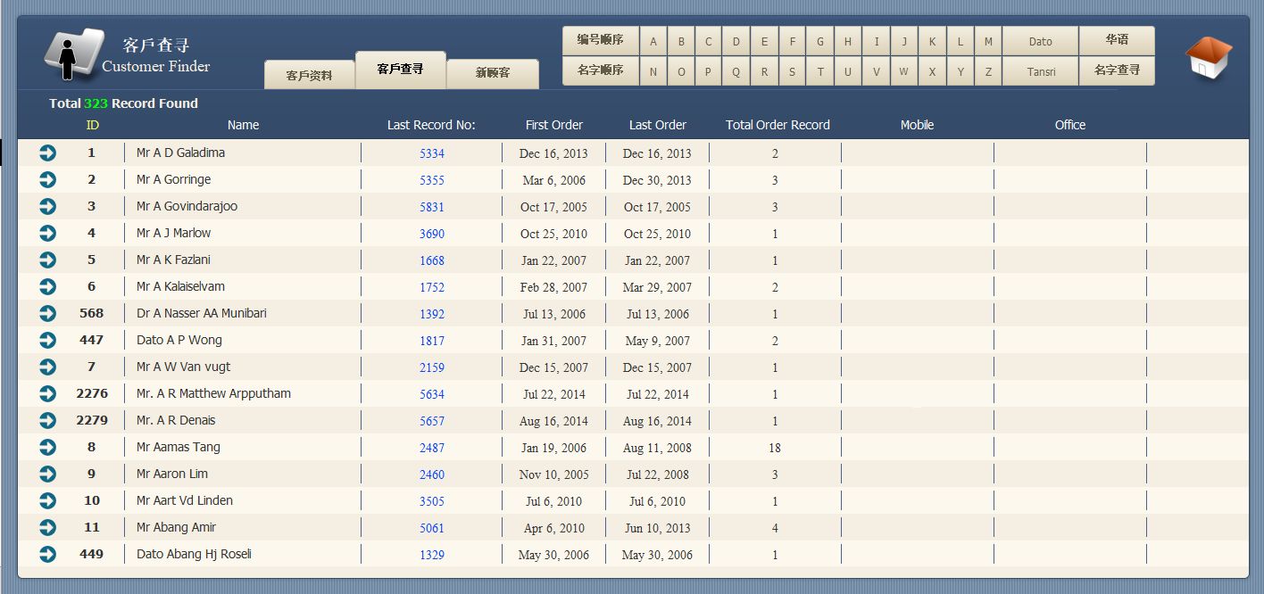The width and height of the screenshot is (1264, 594).
Task: Click arrow icon beside Mr A Gorringe
Action: click(47, 180)
